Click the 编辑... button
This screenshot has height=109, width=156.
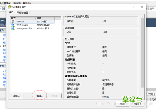pos(40,96)
